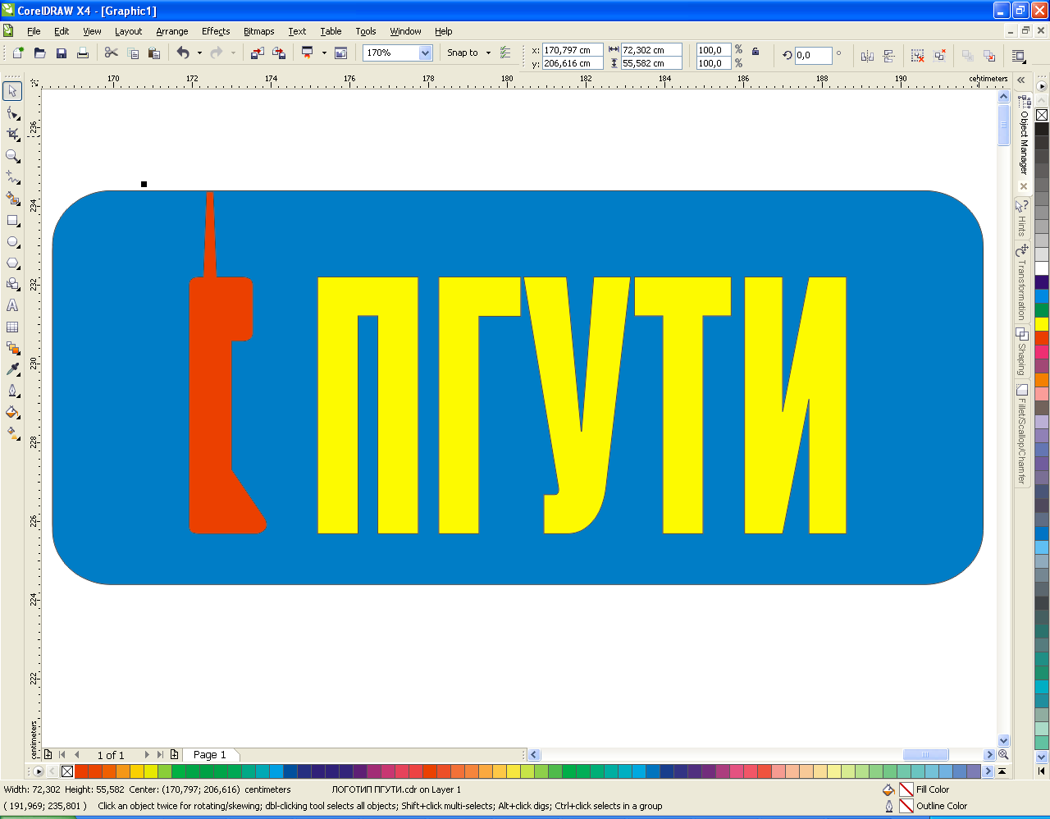Viewport: 1050px width, 819px height.
Task: Open the Snap options icon
Action: 505,53
